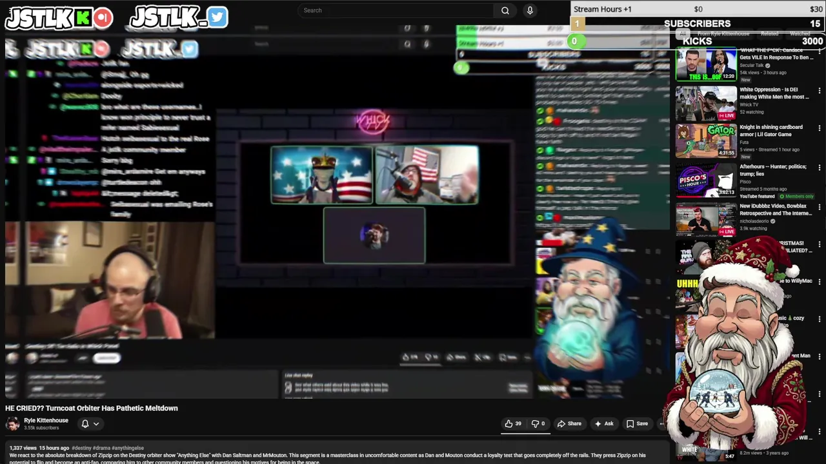The width and height of the screenshot is (826, 464).
Task: Open options menu for White Oppression video
Action: [x=820, y=91]
